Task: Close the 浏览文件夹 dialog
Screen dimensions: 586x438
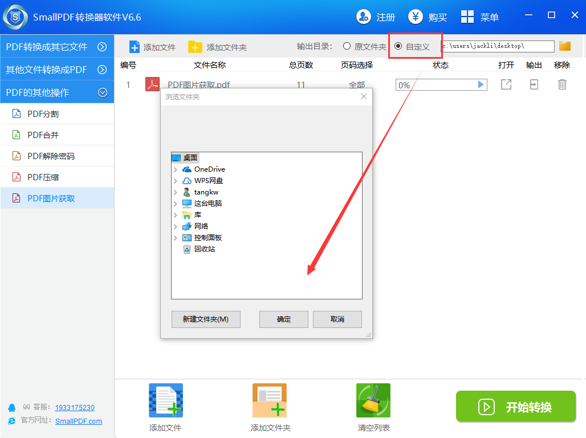Action: click(x=364, y=96)
